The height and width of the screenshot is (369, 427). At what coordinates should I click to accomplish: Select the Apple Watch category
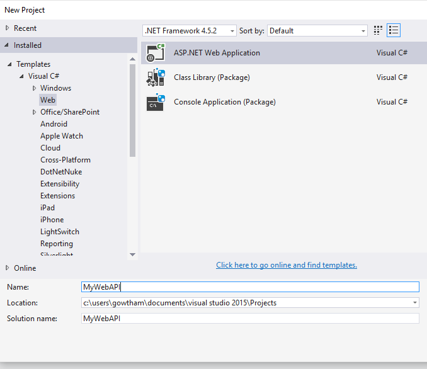[x=62, y=136]
